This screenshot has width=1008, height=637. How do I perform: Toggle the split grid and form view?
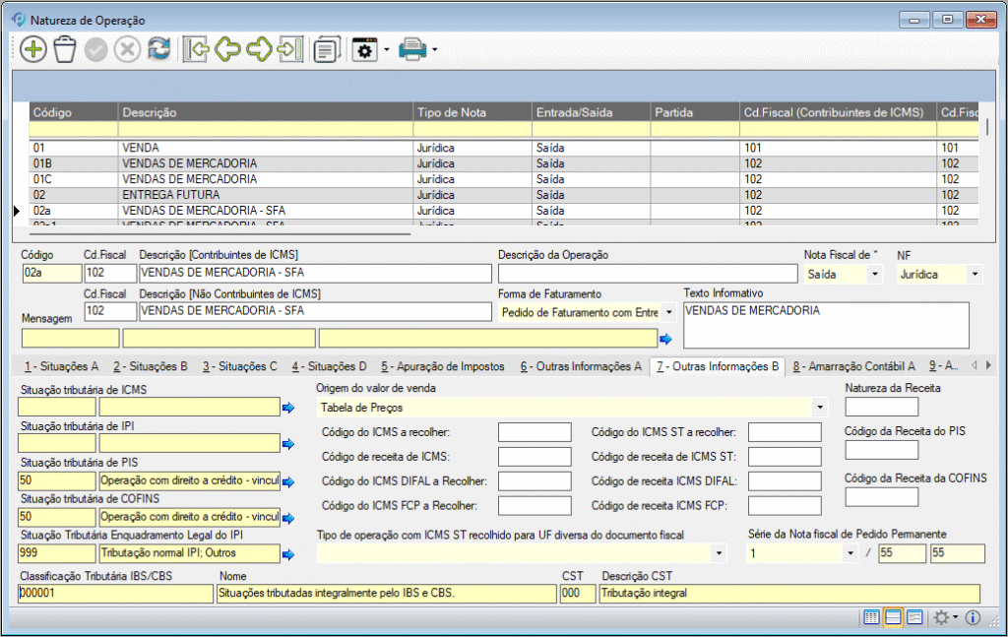893,617
